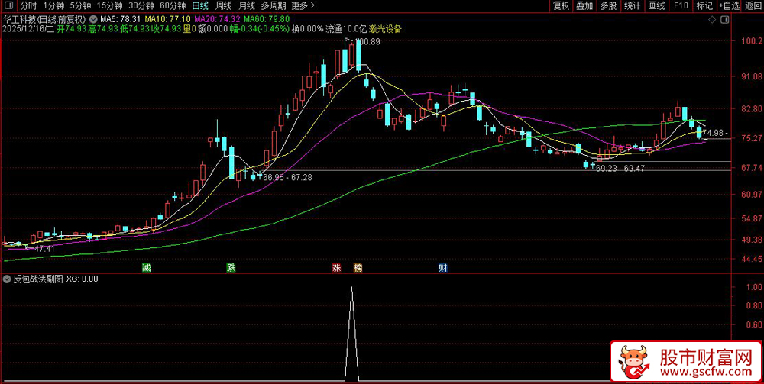Switch to the 周线 weekly tab
Screen dimensions: 764x384
[224, 5]
